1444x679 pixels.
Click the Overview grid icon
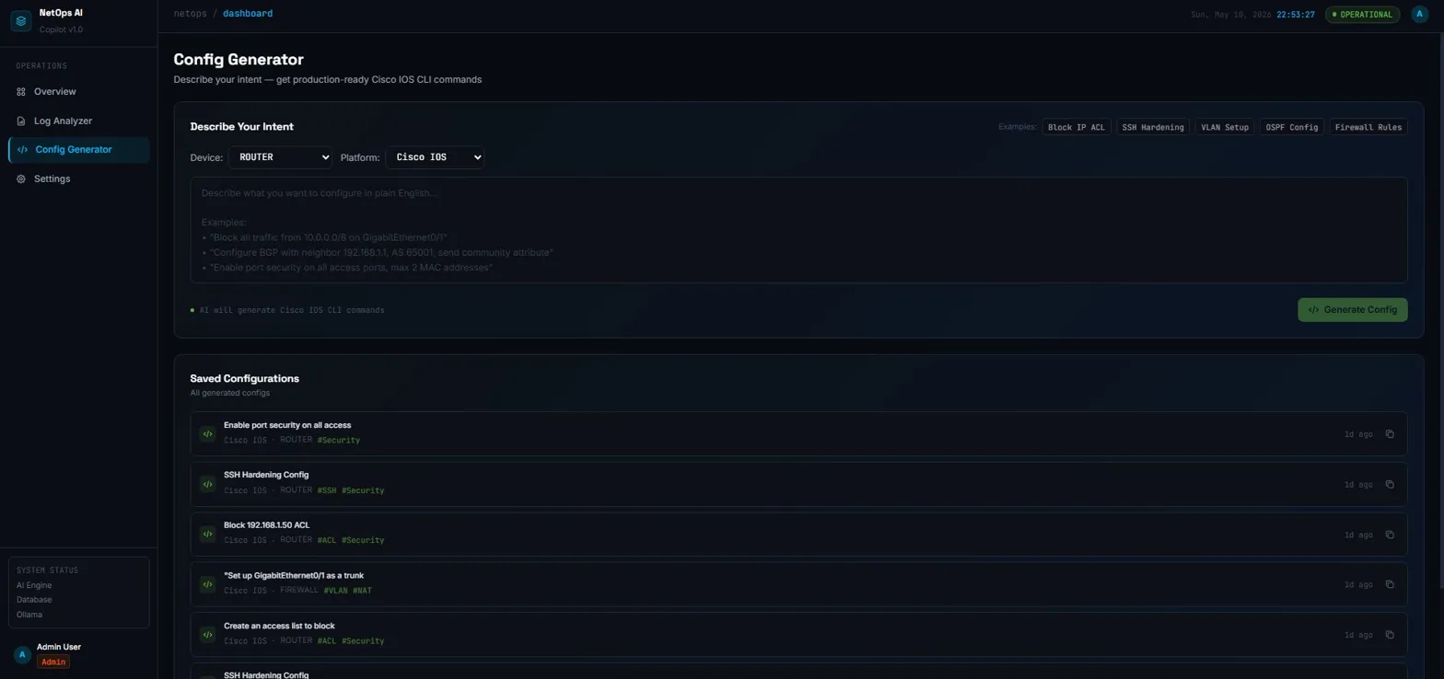coord(21,92)
